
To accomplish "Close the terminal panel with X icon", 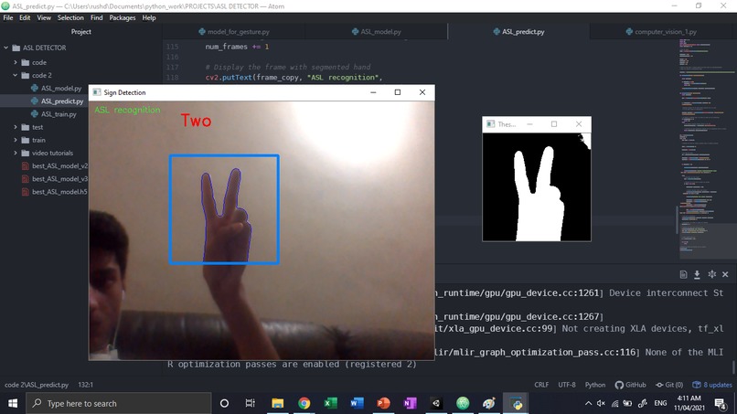I will pyautogui.click(x=725, y=274).
